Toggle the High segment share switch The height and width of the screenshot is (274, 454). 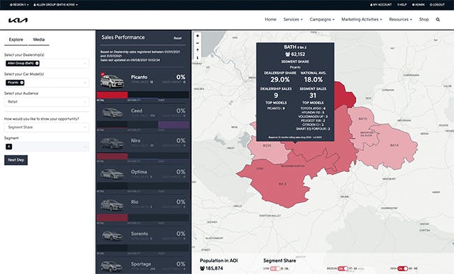[x=402, y=268]
